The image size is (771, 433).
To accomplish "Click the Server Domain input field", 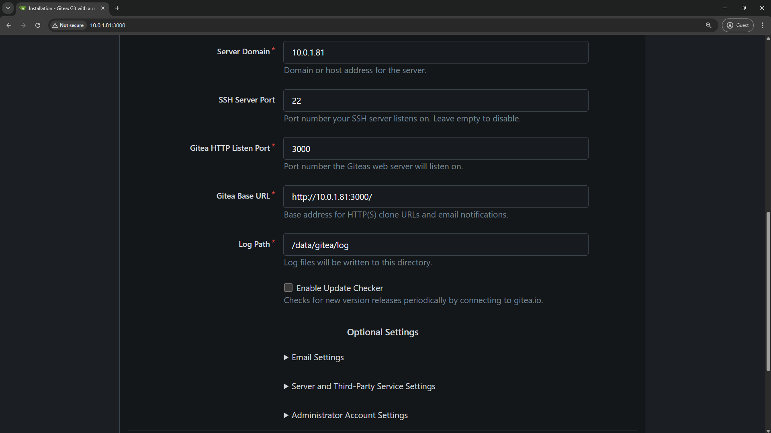I will (x=436, y=52).
